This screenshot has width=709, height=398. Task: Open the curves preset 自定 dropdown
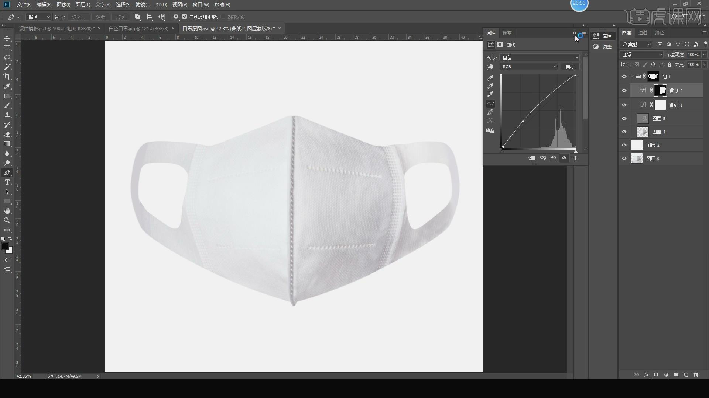pyautogui.click(x=540, y=57)
